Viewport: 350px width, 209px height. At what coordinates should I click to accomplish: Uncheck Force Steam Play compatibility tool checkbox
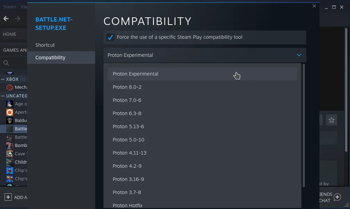pyautogui.click(x=110, y=37)
